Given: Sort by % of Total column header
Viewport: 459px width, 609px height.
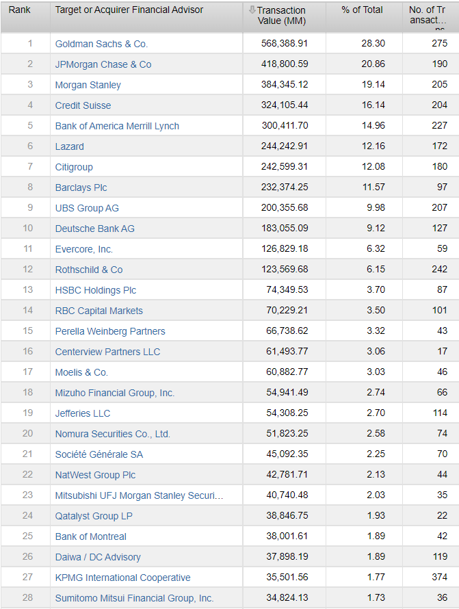Looking at the screenshot, I should pyautogui.click(x=363, y=10).
